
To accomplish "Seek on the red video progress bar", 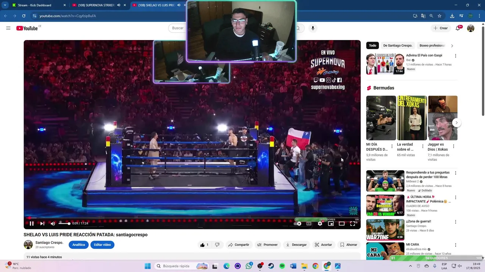I will (192, 218).
